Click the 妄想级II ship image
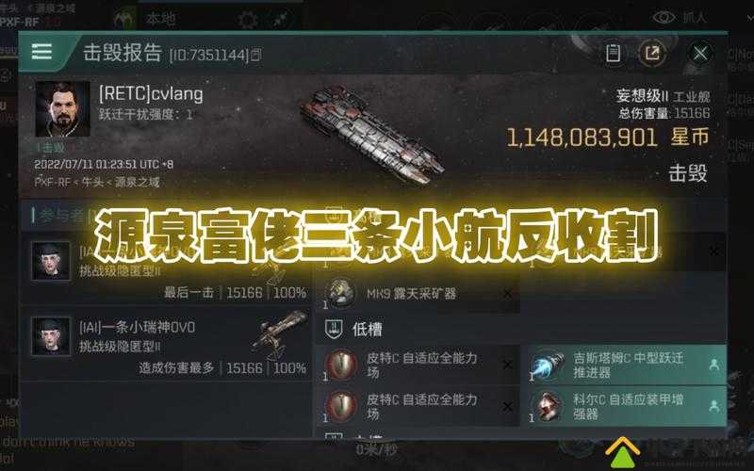 coord(372,135)
